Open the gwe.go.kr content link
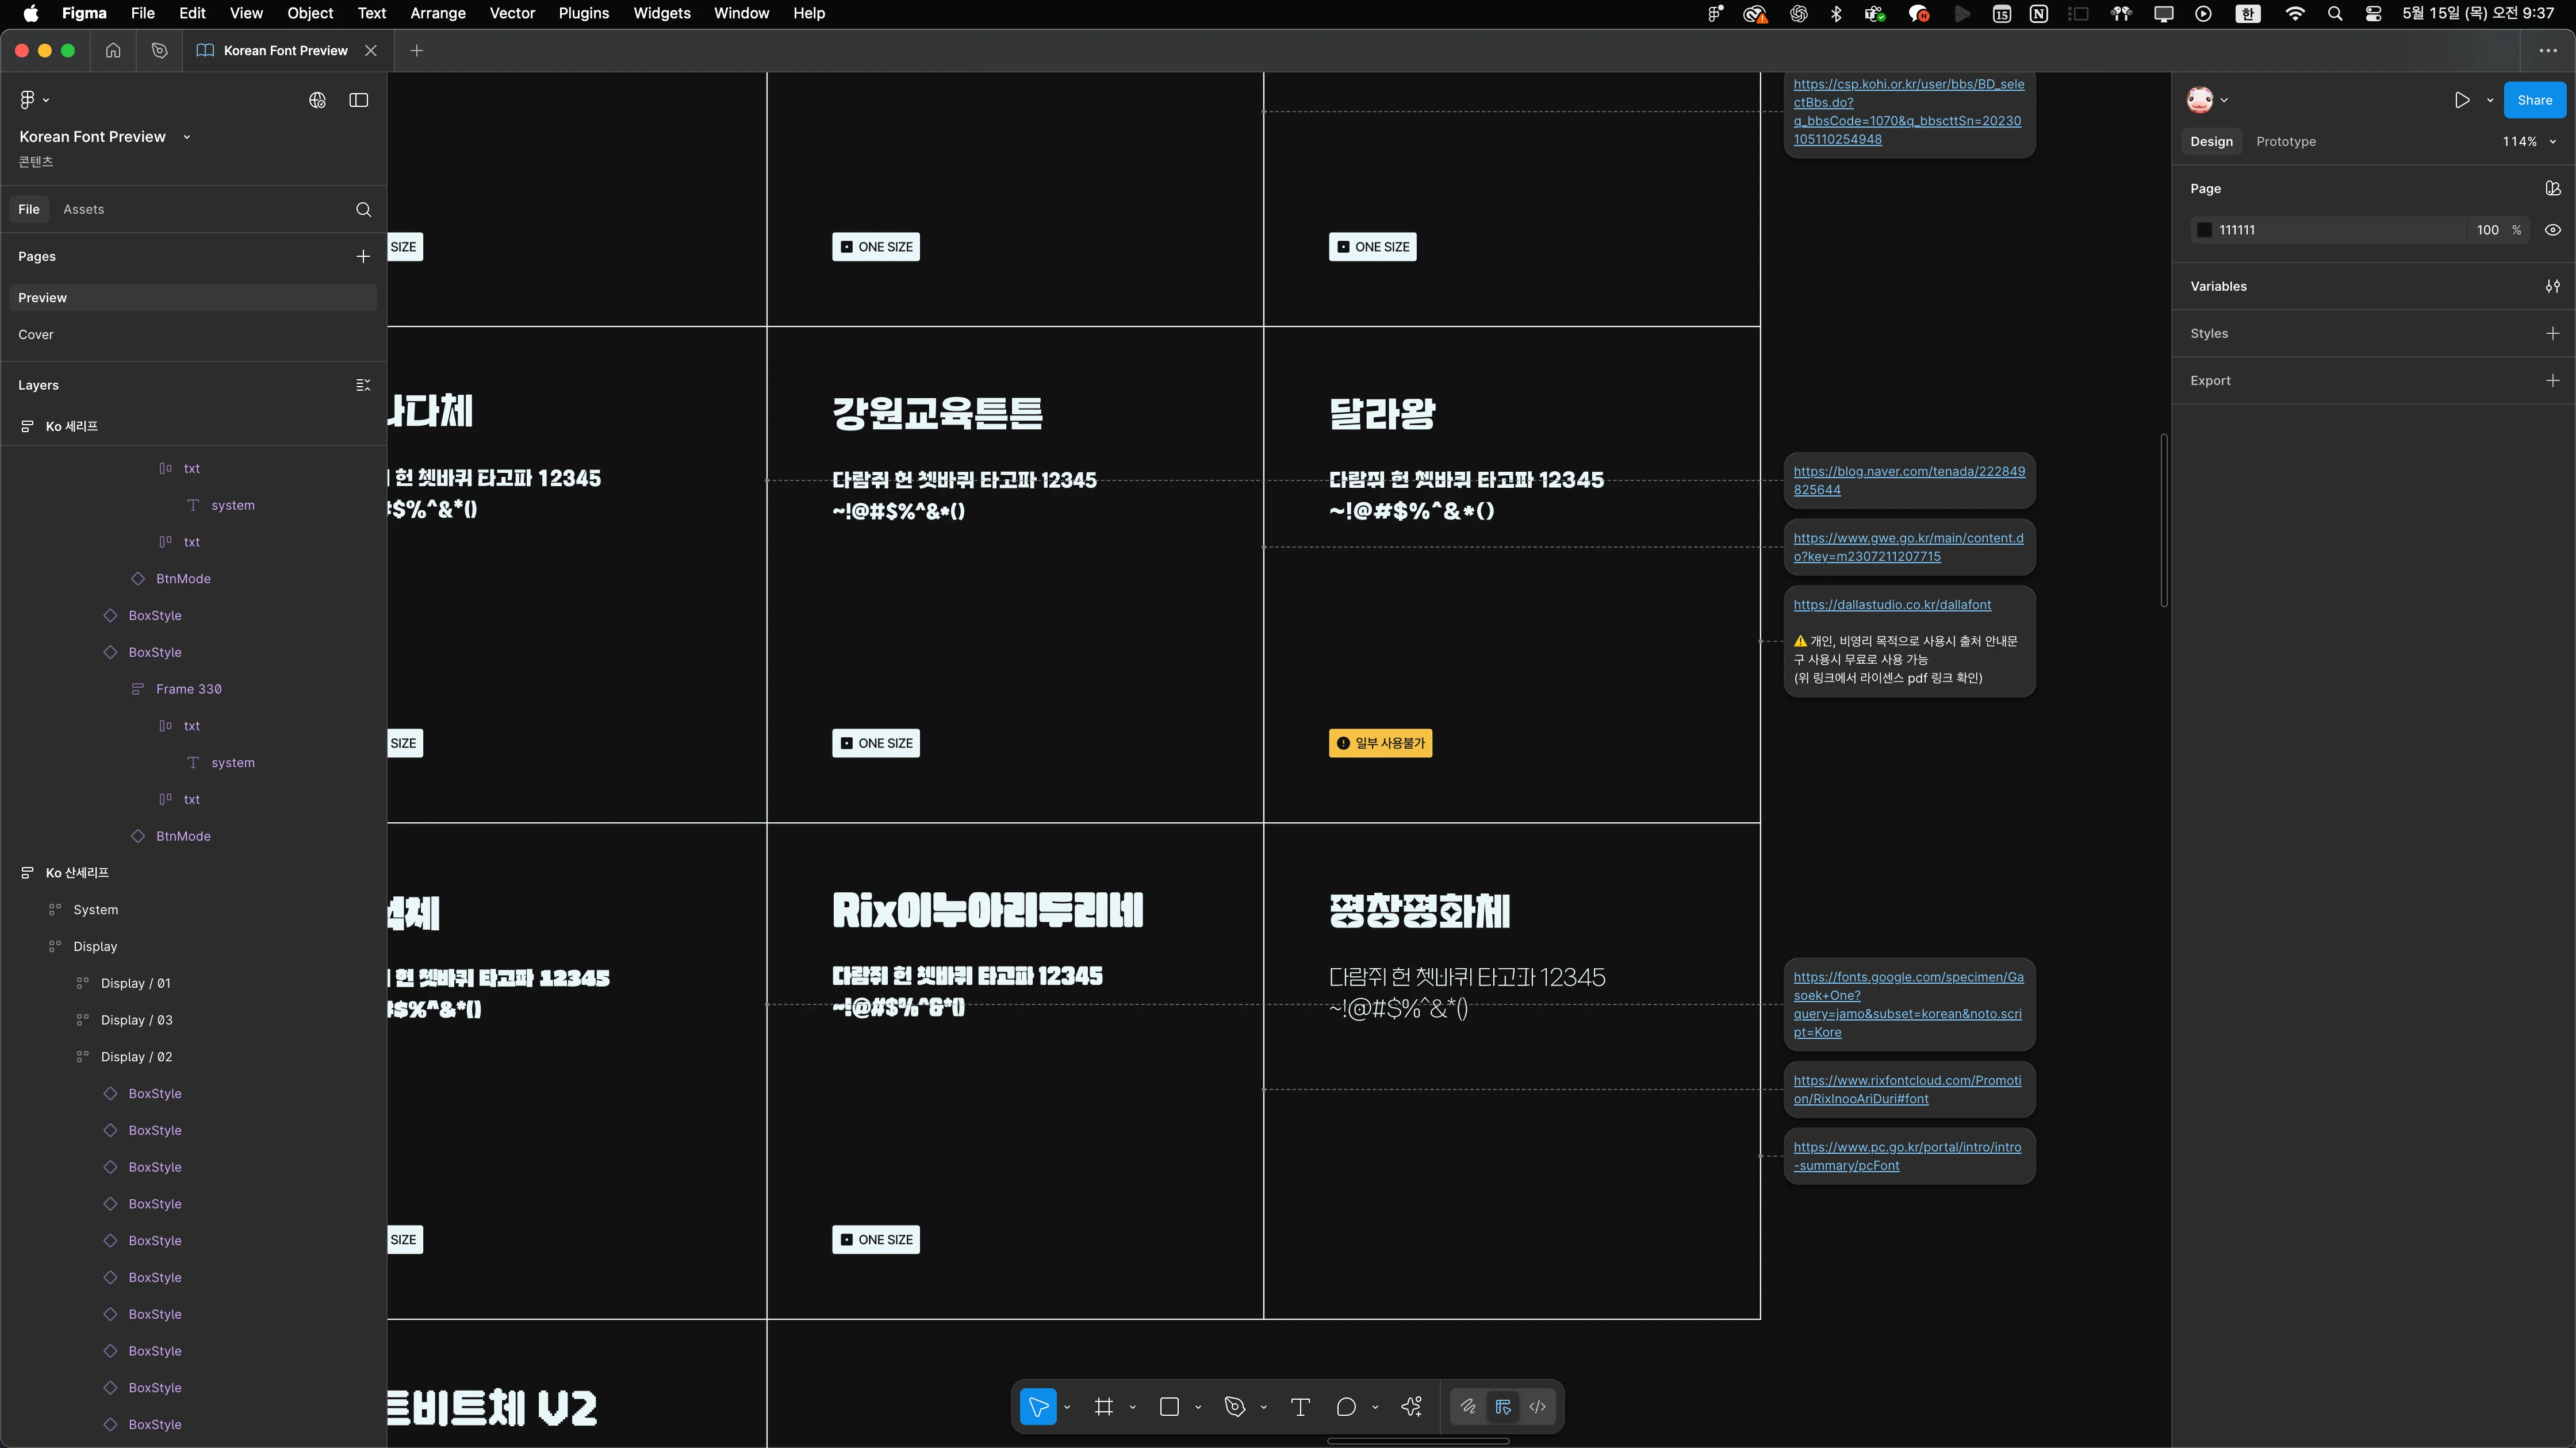Screen dimensions: 2576x1448 [x=1908, y=548]
